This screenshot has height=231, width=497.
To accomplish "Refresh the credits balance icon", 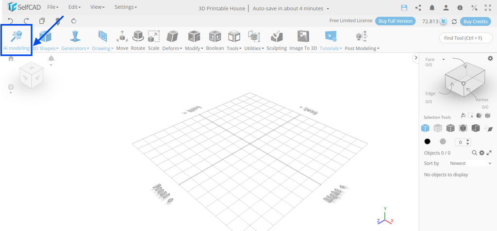I will pos(454,21).
